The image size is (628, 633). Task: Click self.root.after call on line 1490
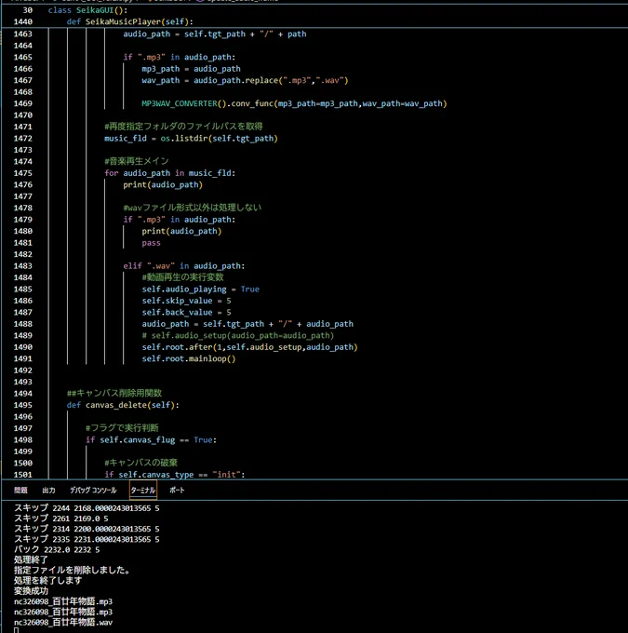[x=250, y=347]
